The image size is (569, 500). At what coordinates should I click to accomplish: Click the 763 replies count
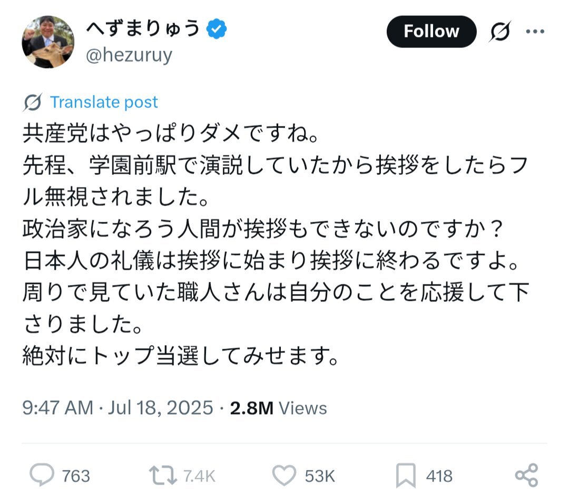(x=76, y=476)
